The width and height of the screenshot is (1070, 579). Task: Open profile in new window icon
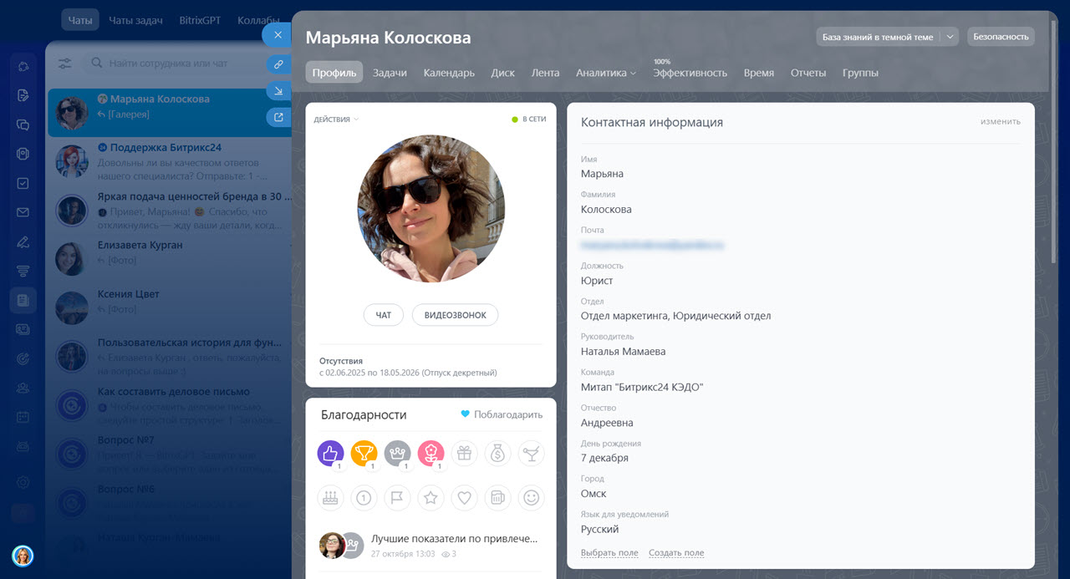pyautogui.click(x=278, y=118)
